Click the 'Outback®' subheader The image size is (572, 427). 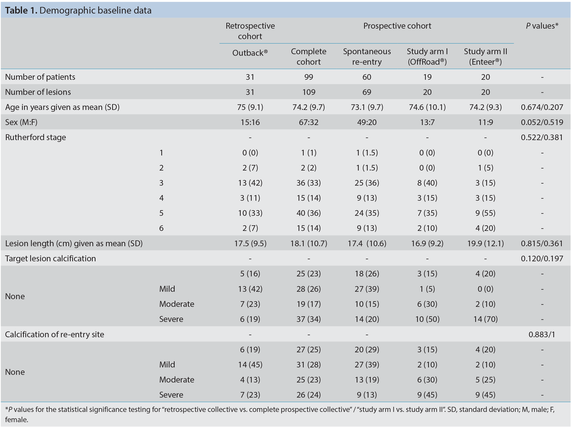(250, 53)
